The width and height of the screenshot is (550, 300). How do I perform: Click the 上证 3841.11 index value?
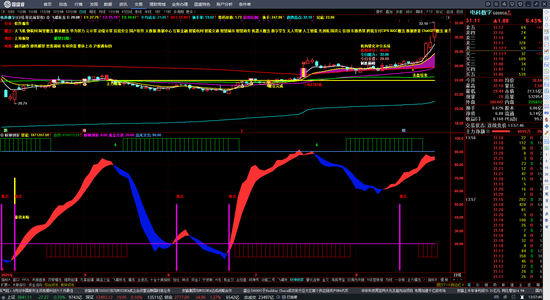(x=24, y=297)
